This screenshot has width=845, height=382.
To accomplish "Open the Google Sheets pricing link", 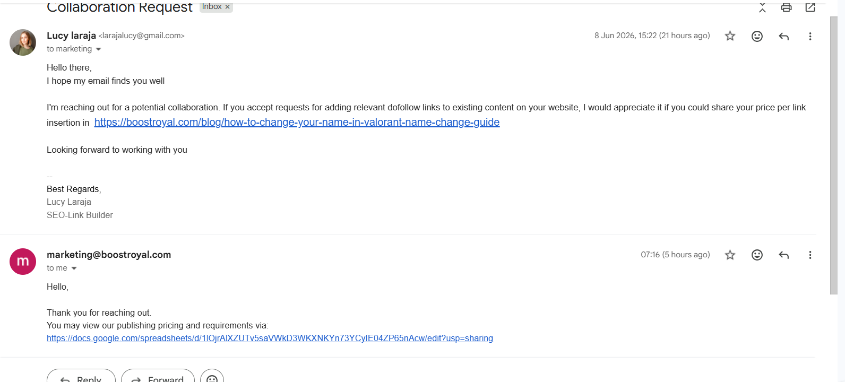I will (270, 338).
